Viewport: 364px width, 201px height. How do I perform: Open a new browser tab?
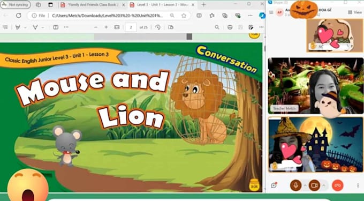click(203, 5)
